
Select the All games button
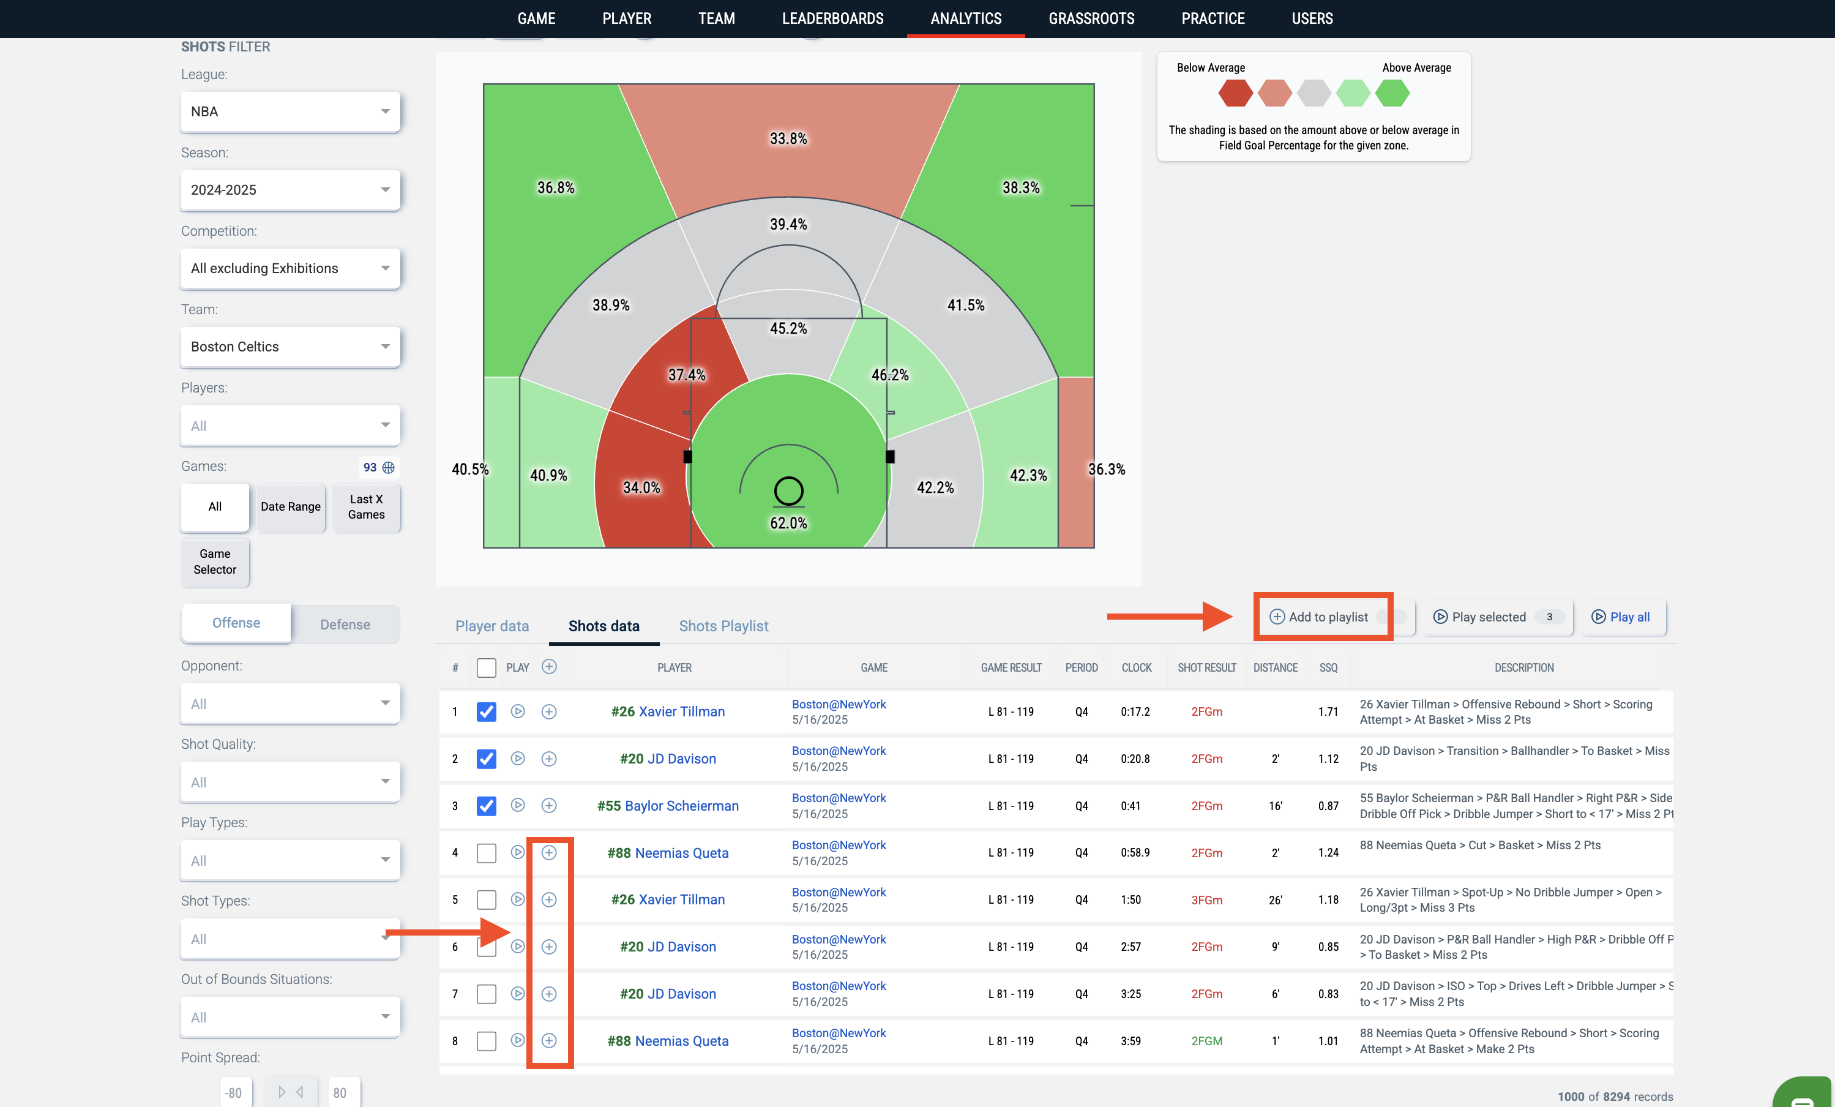pyautogui.click(x=214, y=508)
